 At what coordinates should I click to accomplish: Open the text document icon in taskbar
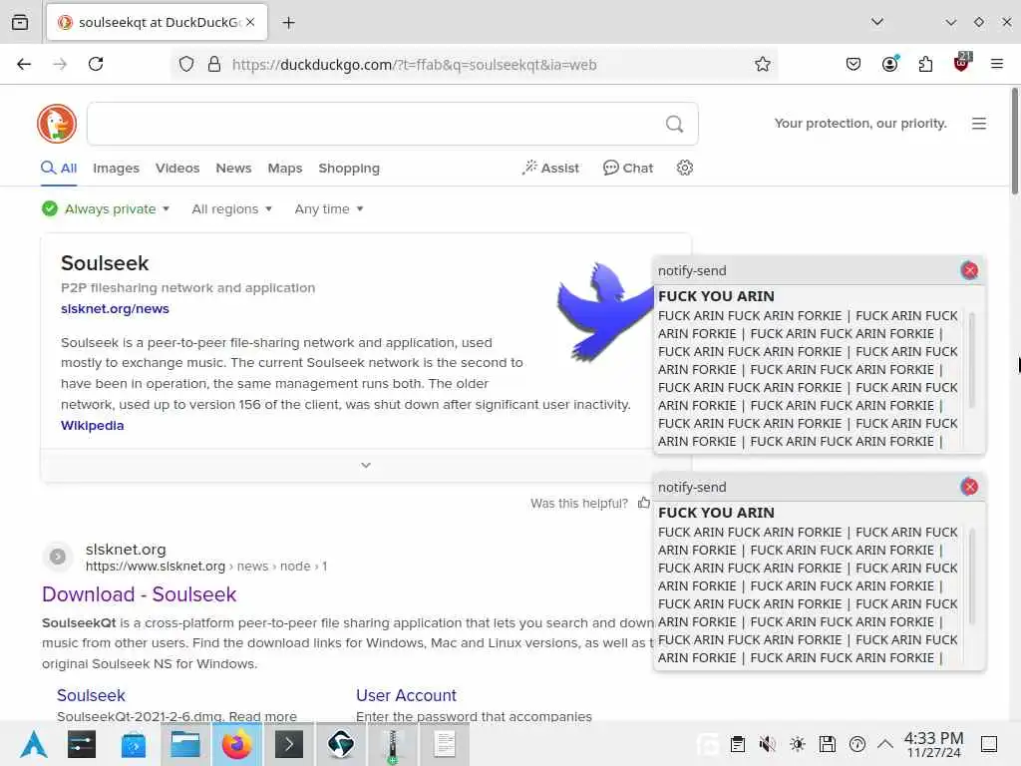[x=445, y=744]
